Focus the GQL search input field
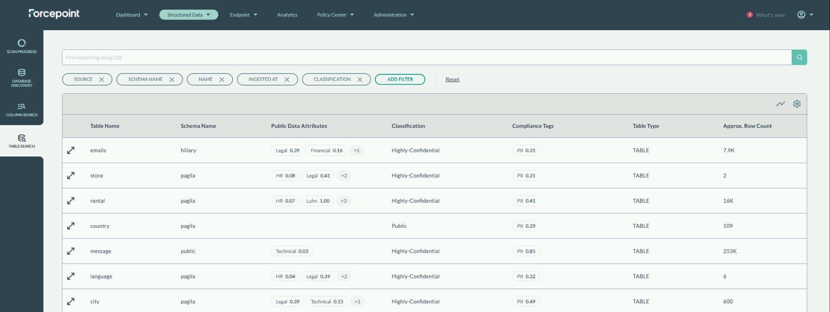Image resolution: width=830 pixels, height=312 pixels. (x=426, y=57)
